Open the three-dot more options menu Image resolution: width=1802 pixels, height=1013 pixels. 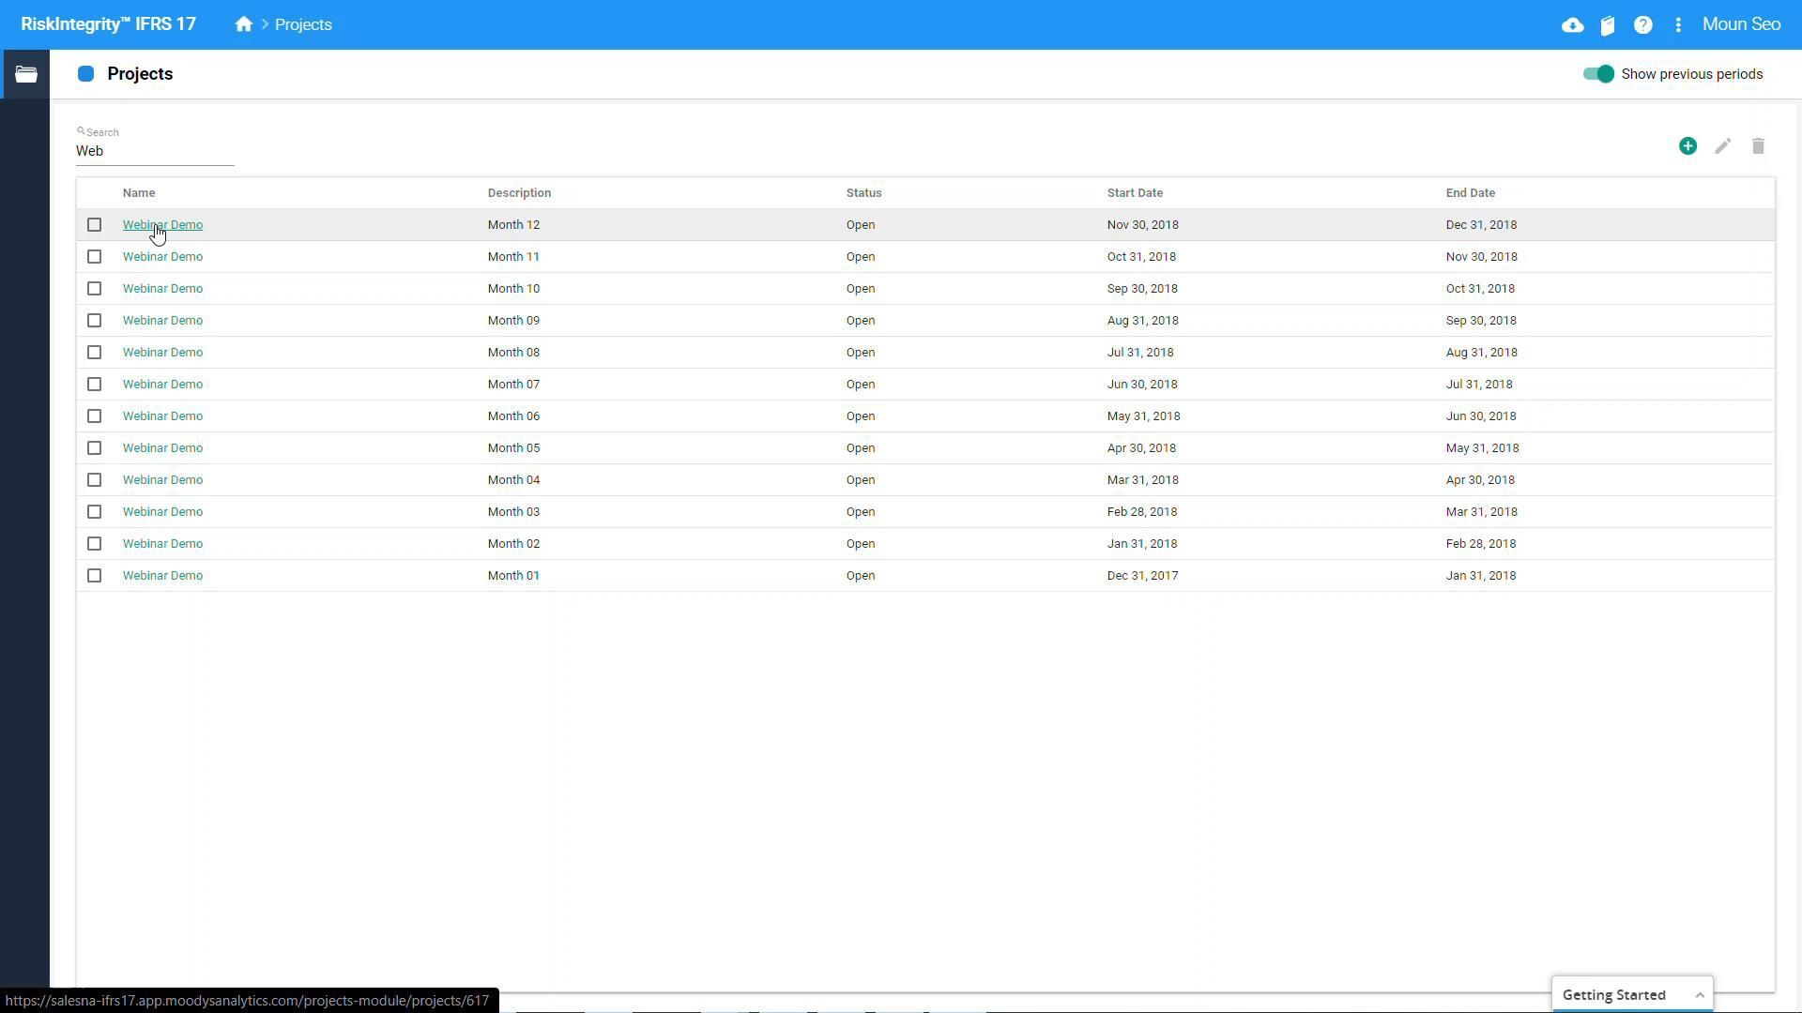click(1678, 25)
